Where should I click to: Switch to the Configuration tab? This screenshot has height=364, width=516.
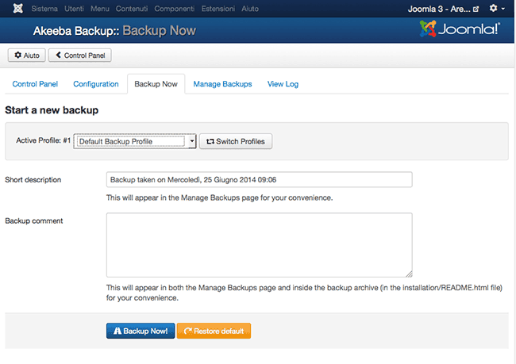(96, 84)
